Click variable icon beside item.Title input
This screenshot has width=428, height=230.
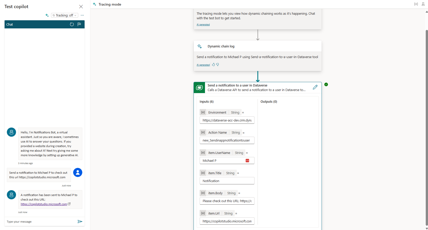pyautogui.click(x=203, y=173)
